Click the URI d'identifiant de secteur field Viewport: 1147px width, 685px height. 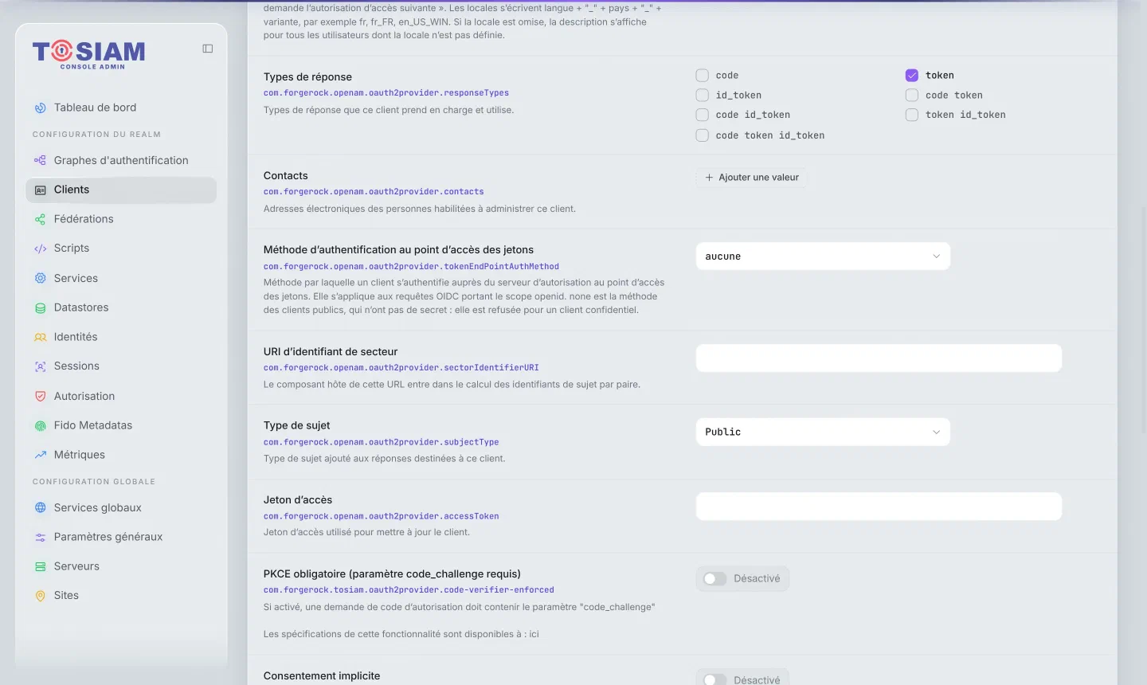click(x=879, y=358)
